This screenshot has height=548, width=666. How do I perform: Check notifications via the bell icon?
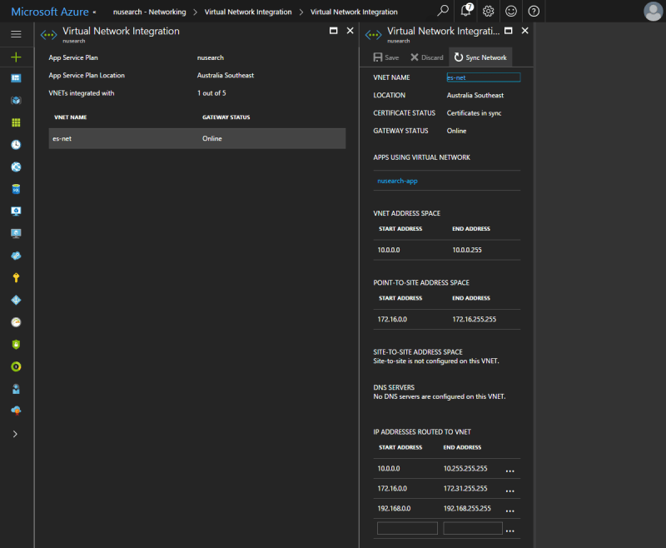[x=465, y=11]
